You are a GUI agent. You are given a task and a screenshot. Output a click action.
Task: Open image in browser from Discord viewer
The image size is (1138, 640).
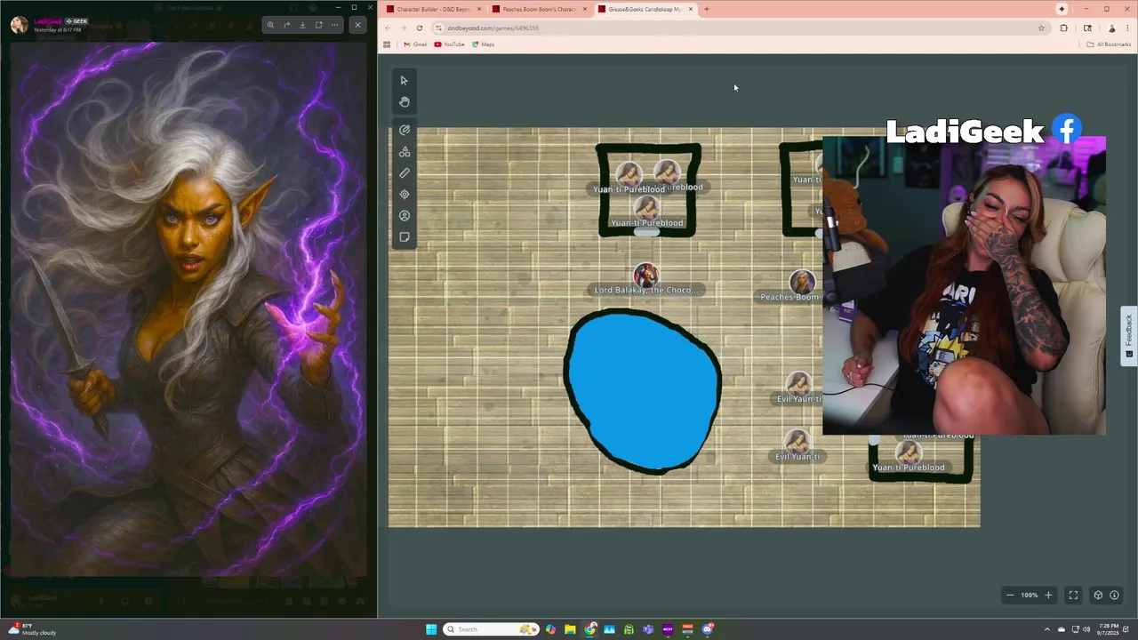[x=318, y=25]
